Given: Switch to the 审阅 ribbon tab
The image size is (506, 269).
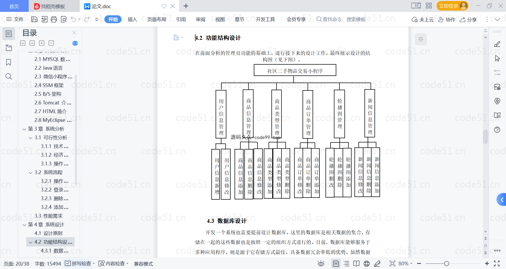Looking at the screenshot, I should (x=201, y=19).
